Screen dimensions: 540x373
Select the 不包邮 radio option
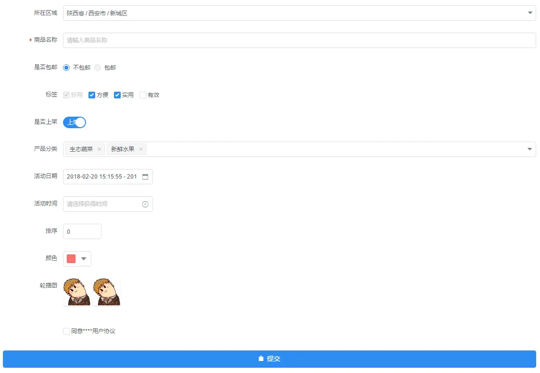[66, 67]
